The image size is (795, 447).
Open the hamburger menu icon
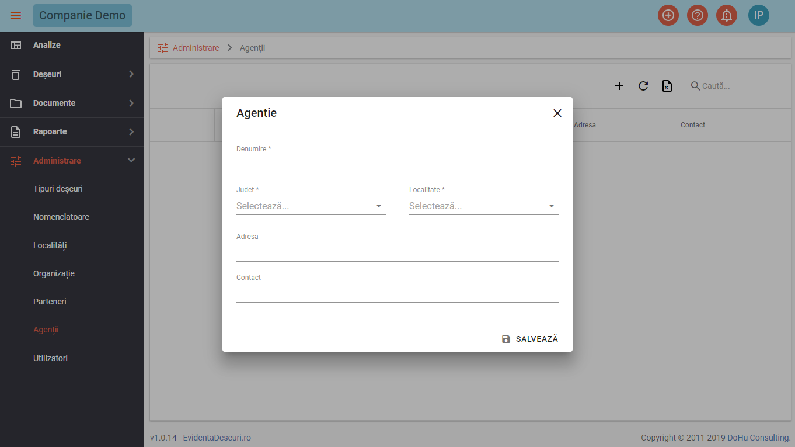[x=16, y=15]
